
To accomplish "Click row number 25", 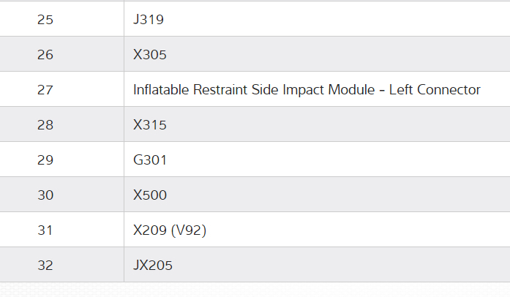I will tap(45, 19).
